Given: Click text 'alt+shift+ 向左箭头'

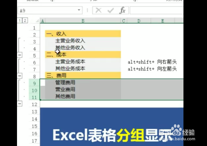Looking at the screenshot, I should click(x=152, y=69).
